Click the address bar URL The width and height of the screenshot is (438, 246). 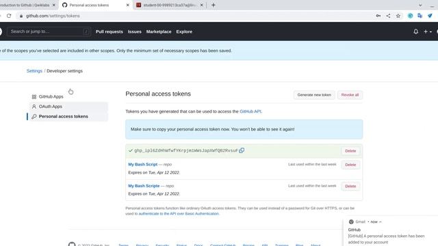tap(53, 16)
